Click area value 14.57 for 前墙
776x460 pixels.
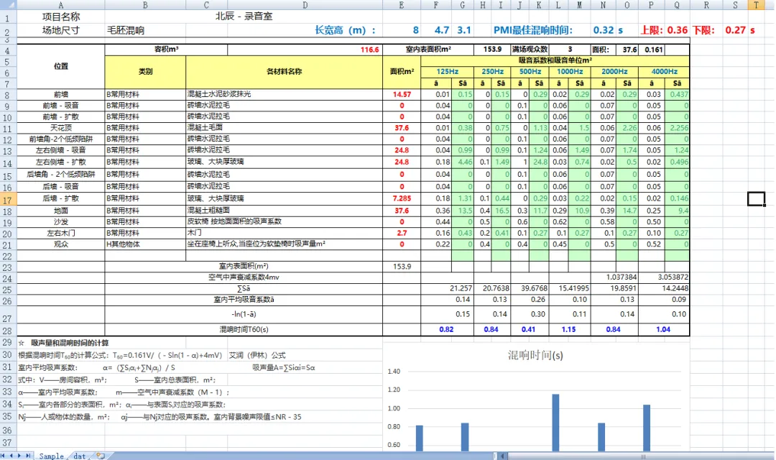402,95
